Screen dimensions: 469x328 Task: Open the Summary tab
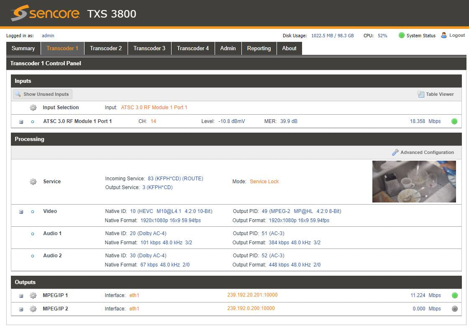[x=23, y=49]
